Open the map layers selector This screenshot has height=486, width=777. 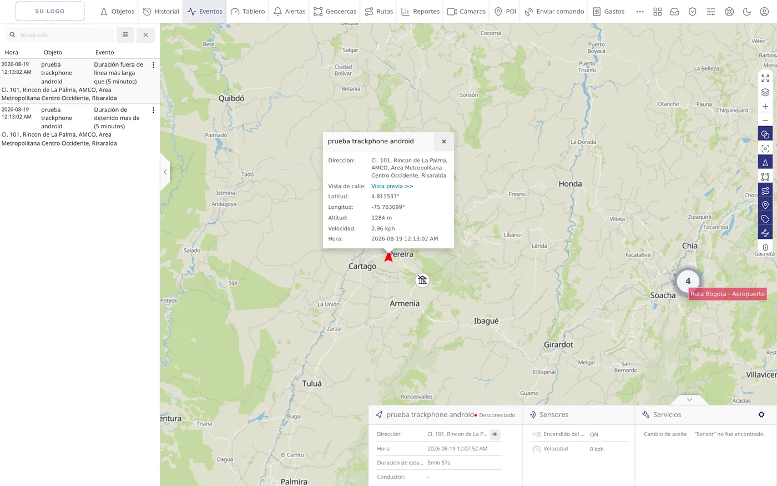(x=765, y=92)
